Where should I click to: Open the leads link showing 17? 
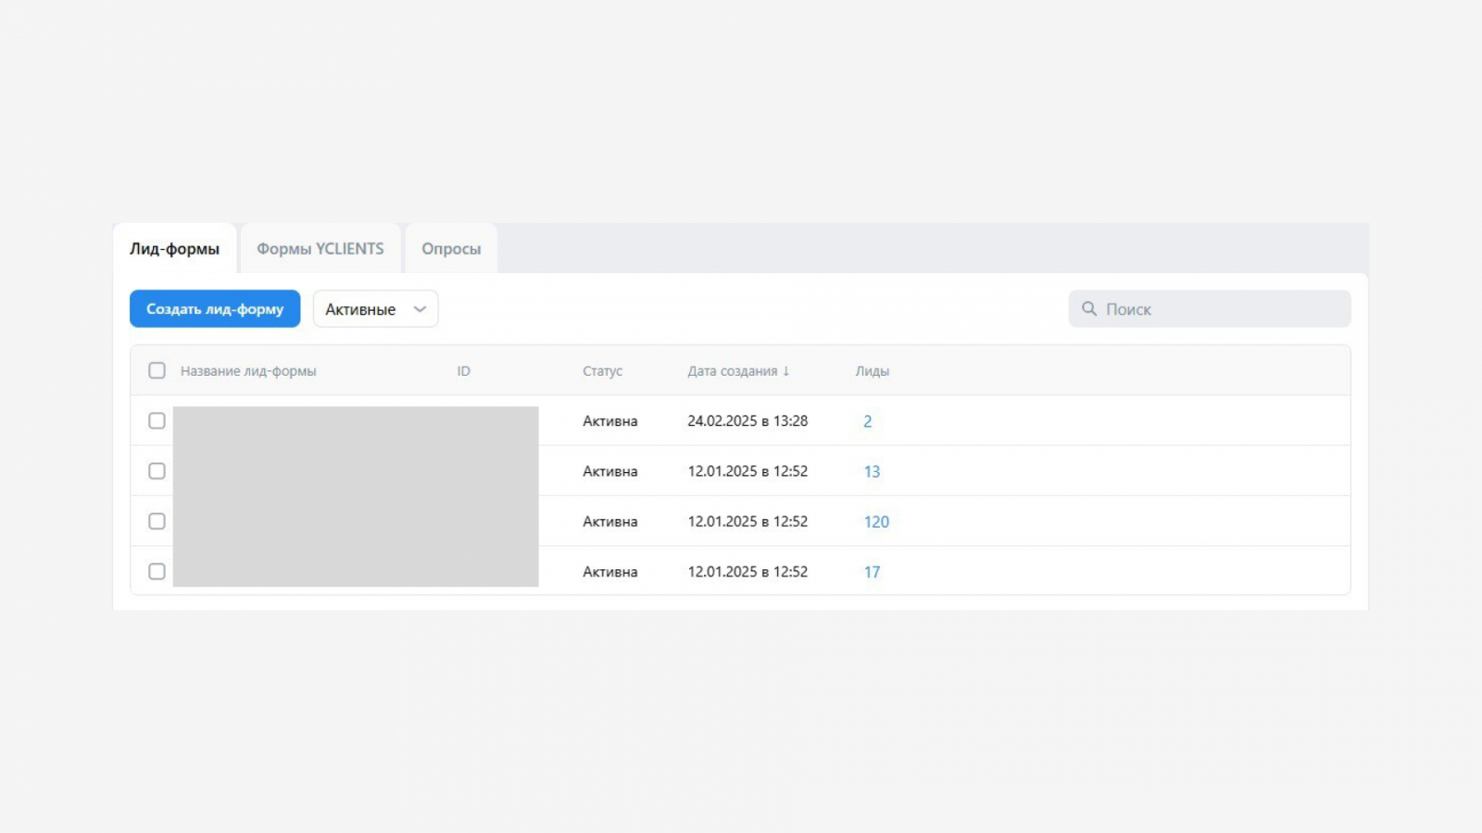(x=872, y=572)
